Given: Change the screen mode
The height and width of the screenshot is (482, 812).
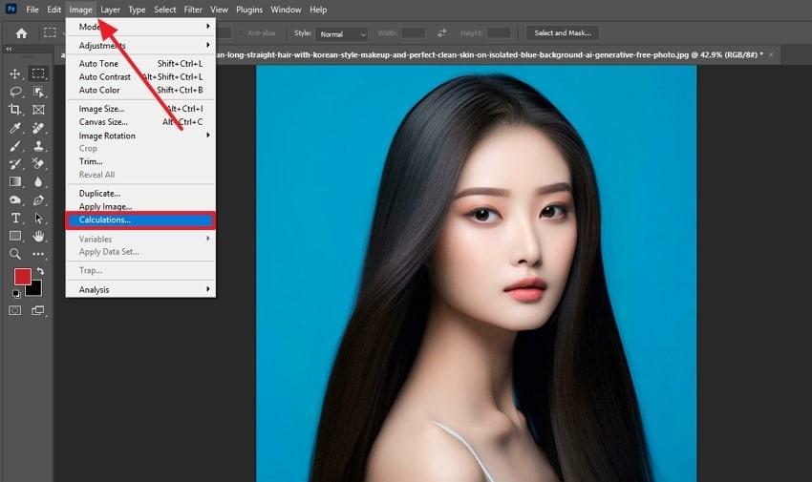Looking at the screenshot, I should [38, 310].
